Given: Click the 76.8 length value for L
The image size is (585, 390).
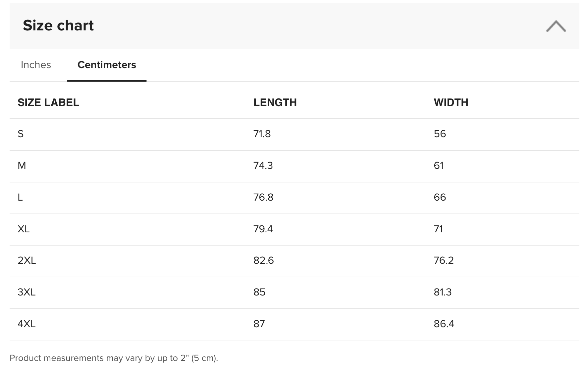Looking at the screenshot, I should point(263,197).
